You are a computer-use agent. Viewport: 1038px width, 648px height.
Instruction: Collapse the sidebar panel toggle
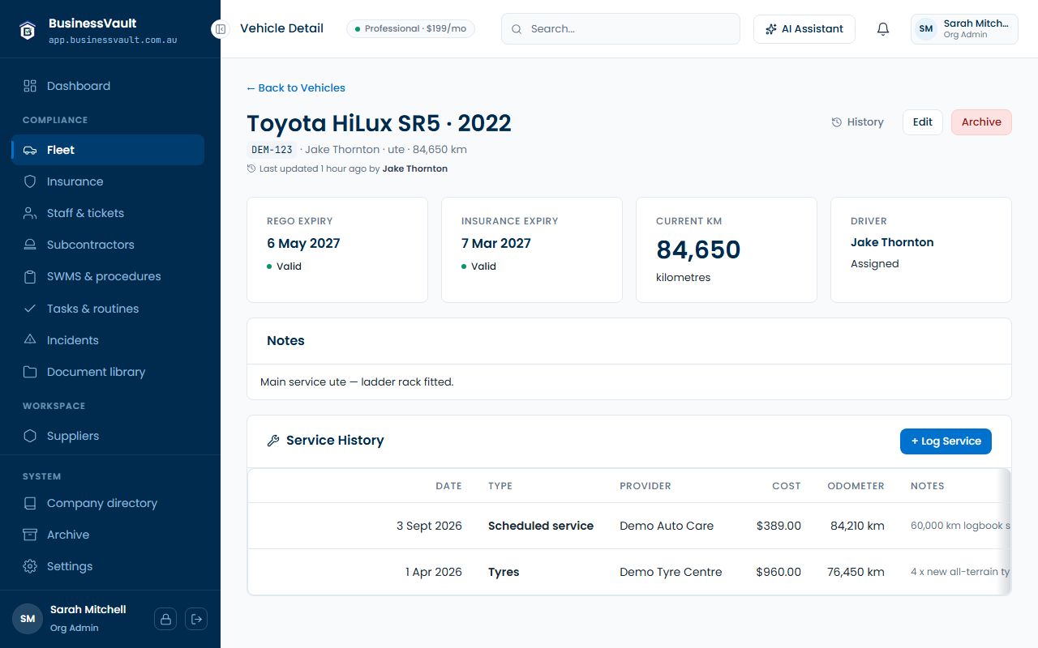point(220,29)
